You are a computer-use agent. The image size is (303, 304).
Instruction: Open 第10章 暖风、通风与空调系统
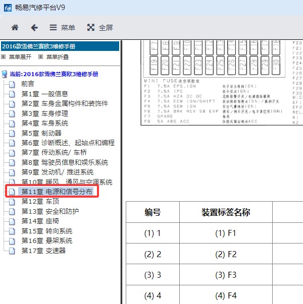click(x=67, y=181)
